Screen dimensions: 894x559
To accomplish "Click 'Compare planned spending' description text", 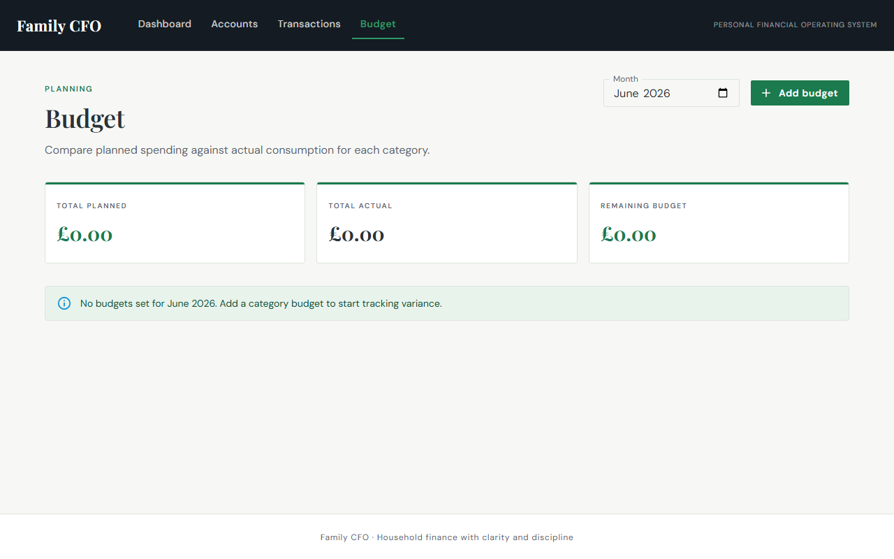I will point(237,150).
